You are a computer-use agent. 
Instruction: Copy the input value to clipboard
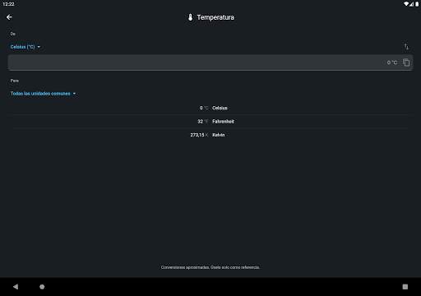tap(406, 62)
